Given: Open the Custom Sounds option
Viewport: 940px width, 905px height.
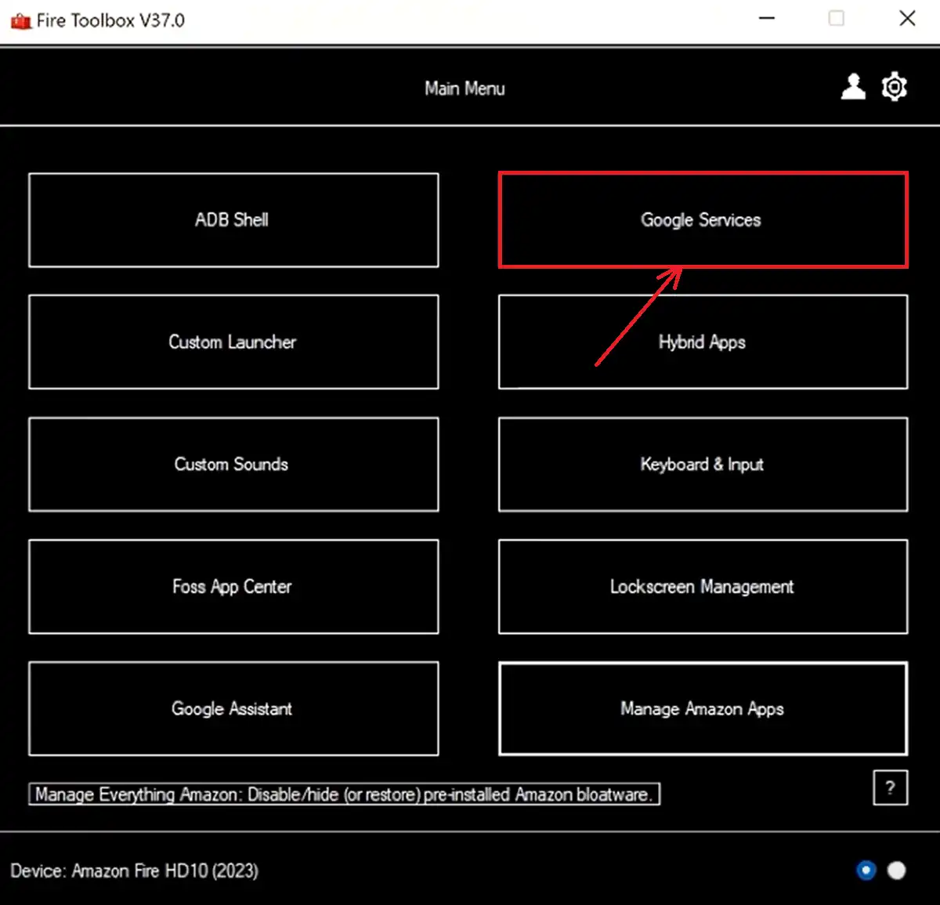Looking at the screenshot, I should tap(233, 465).
